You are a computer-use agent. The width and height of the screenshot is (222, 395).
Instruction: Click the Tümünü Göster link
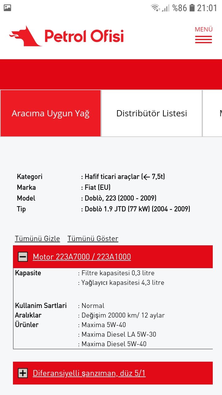93,239
